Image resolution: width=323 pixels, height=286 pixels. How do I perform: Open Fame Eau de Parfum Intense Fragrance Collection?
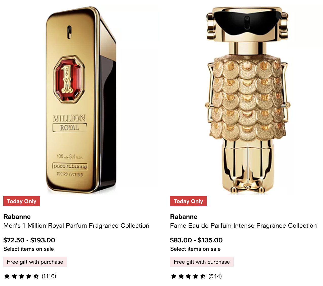[243, 226]
